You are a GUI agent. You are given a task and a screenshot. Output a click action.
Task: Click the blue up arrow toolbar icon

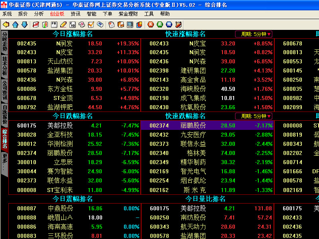(15, 25)
